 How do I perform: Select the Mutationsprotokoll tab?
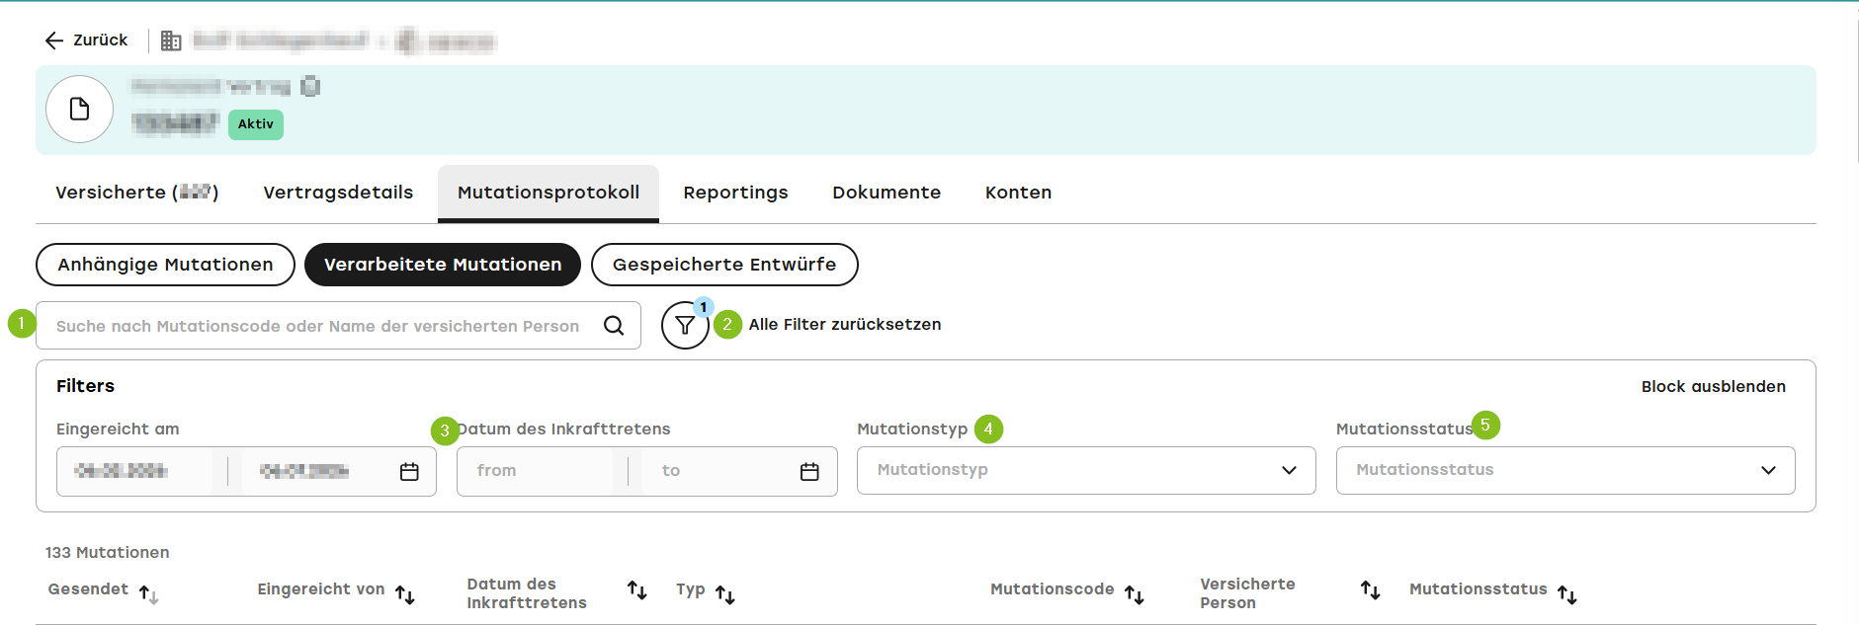549,194
